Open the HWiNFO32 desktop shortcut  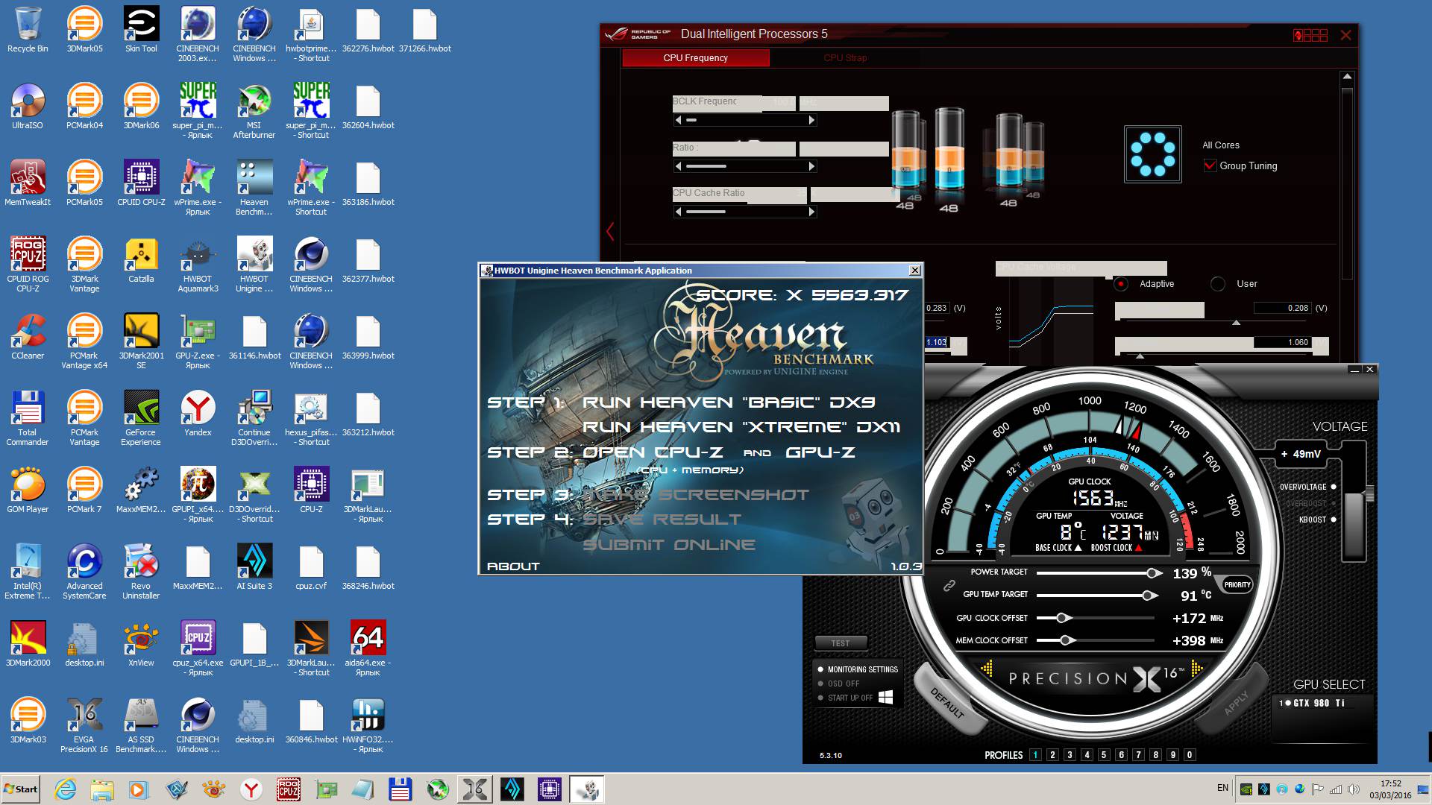(x=368, y=725)
